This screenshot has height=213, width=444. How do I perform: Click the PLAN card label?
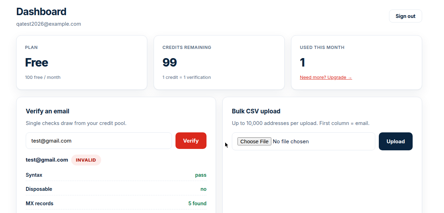[x=31, y=48]
